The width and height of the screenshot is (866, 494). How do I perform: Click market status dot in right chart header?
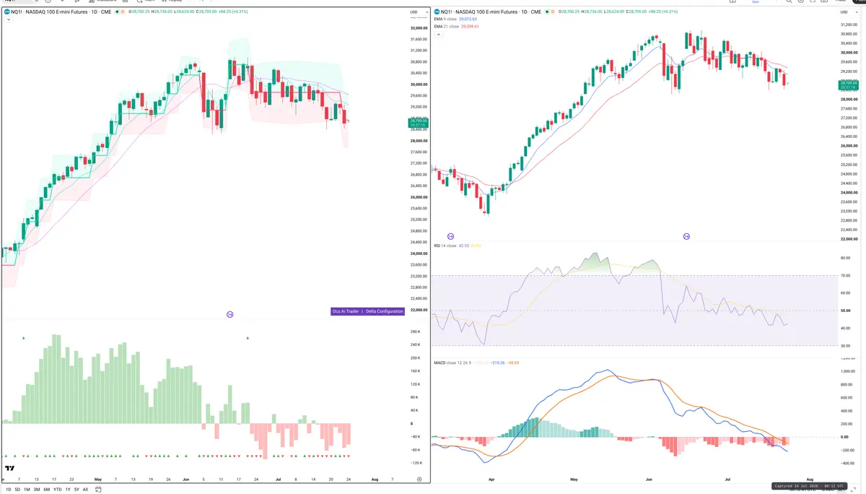click(547, 12)
